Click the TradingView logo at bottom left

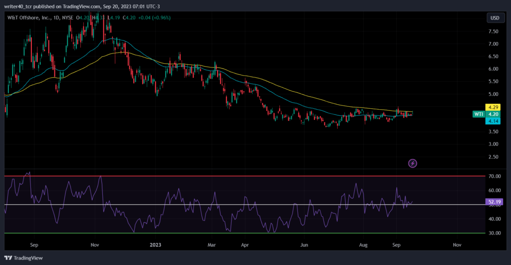(x=23, y=258)
